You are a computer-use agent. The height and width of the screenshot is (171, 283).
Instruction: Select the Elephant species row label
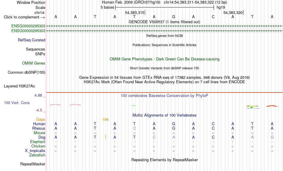(x=38, y=142)
